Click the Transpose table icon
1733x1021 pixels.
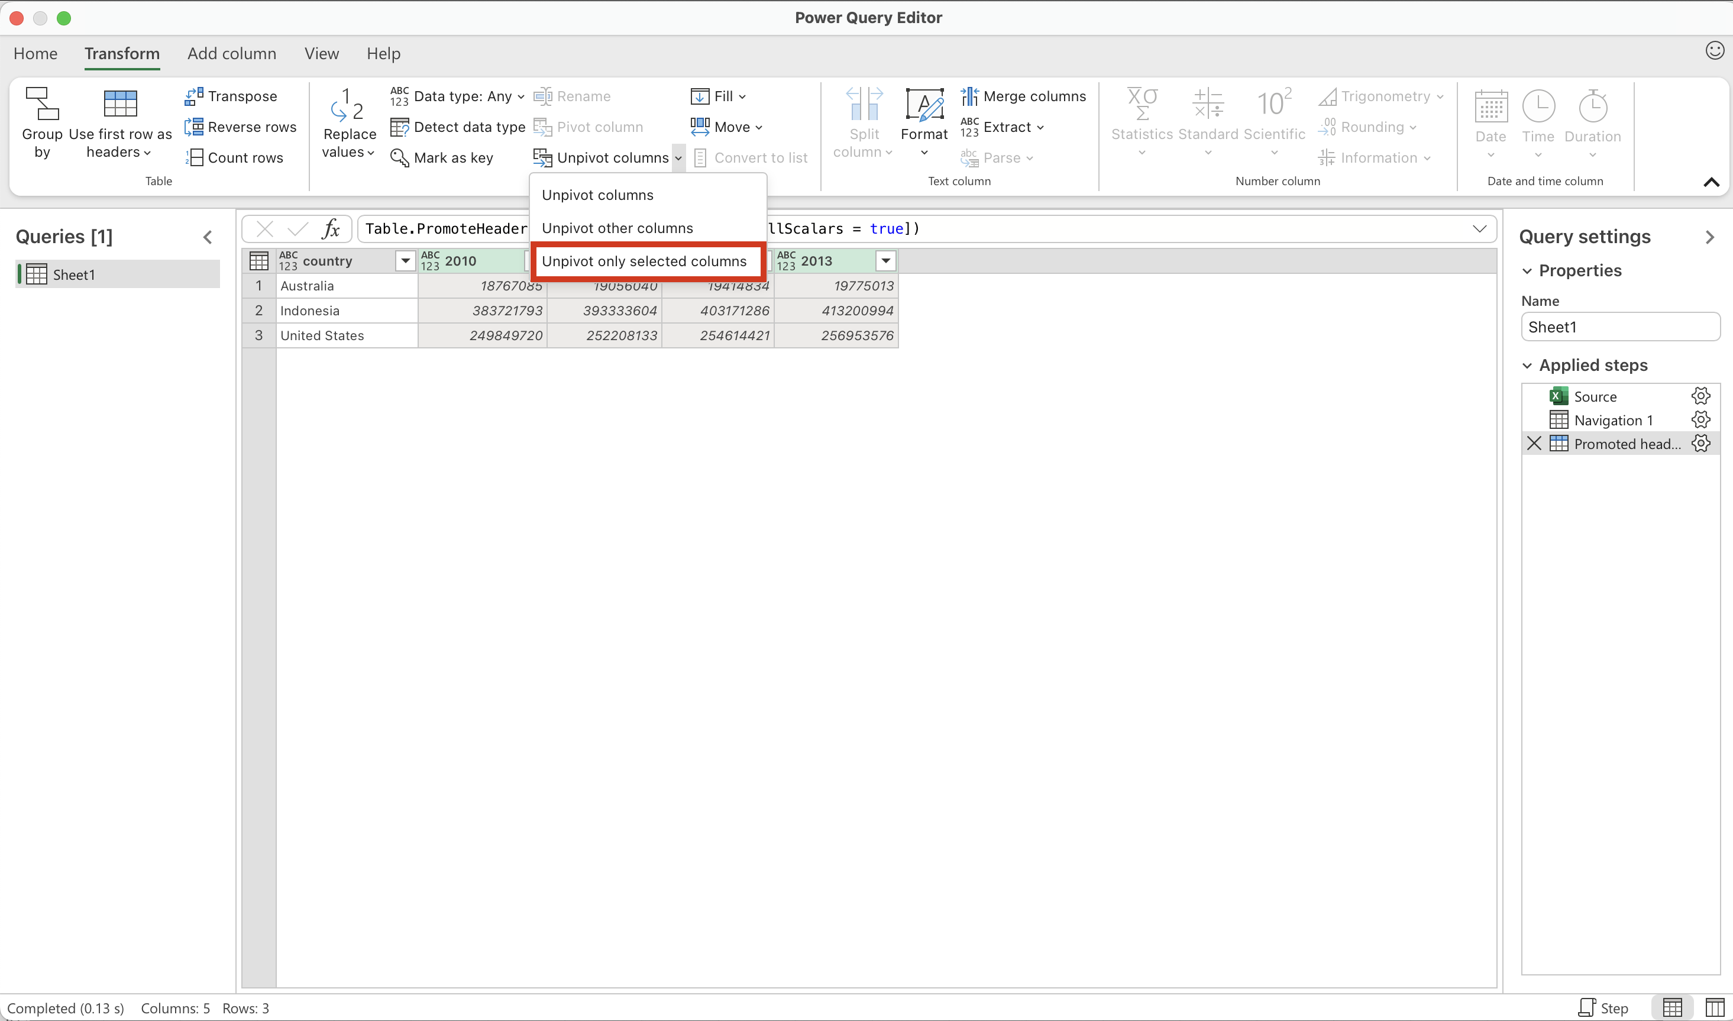(193, 96)
